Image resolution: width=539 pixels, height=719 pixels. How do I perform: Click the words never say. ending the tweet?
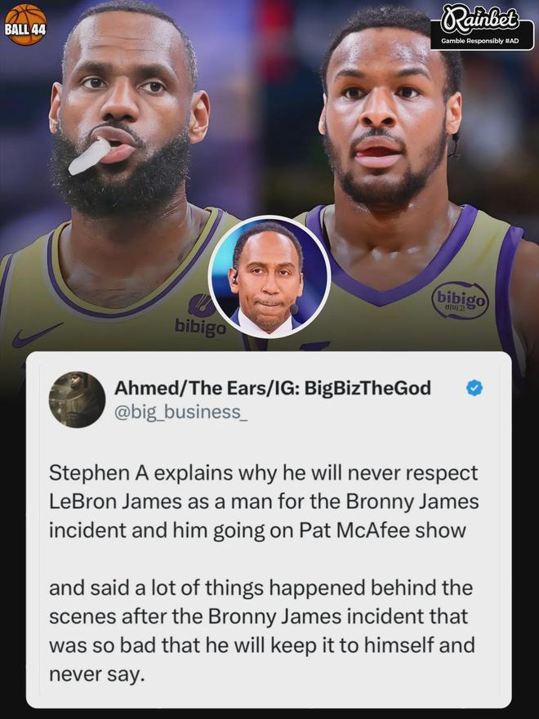point(96,674)
